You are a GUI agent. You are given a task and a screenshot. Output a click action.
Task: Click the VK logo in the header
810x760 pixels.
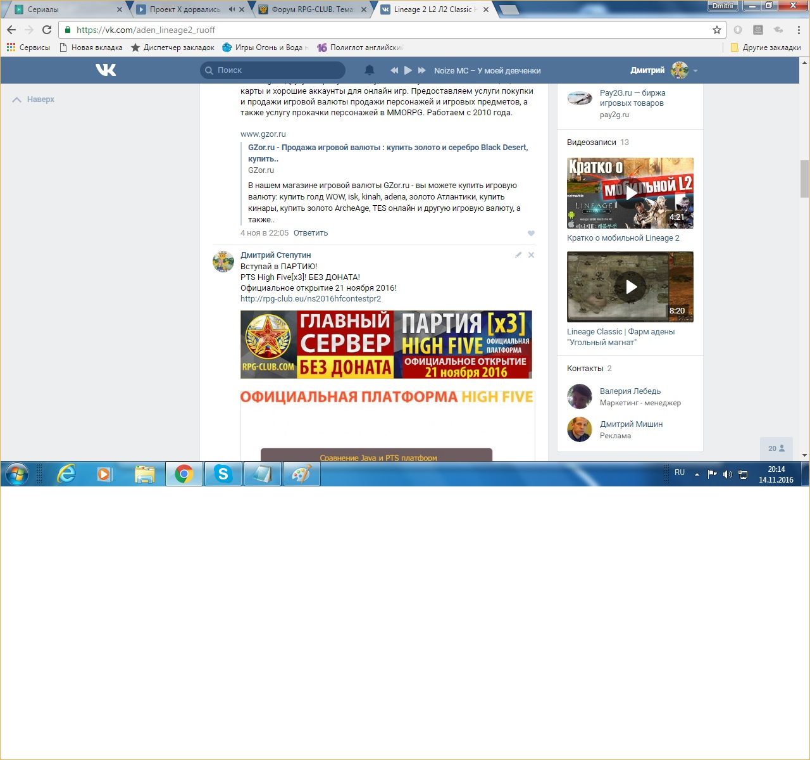(x=106, y=70)
